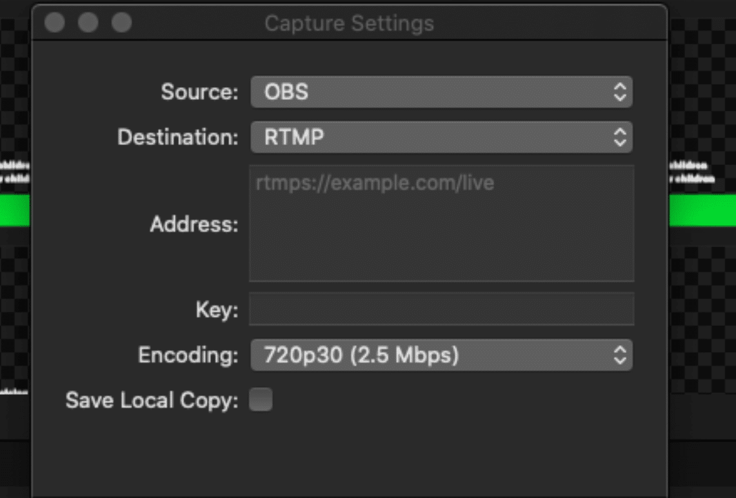Focus the Key input field
The image size is (736, 498).
pos(441,309)
